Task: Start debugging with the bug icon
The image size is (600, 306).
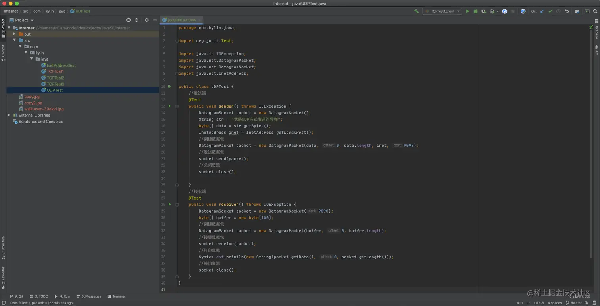Action: tap(475, 11)
